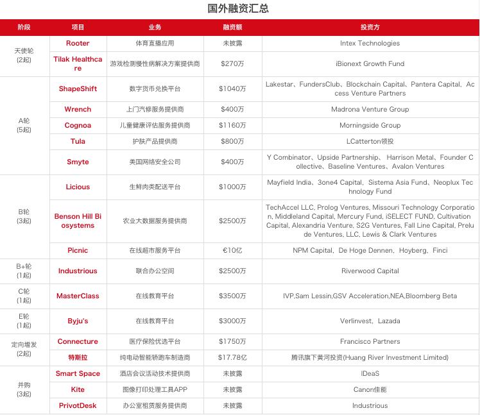This screenshot has width=480, height=415.
Task: Click the Licious project cell
Action: [x=78, y=187]
